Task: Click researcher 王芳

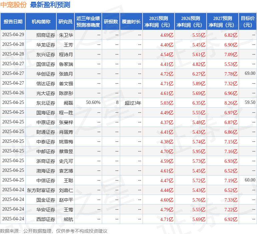Action: (x=68, y=45)
